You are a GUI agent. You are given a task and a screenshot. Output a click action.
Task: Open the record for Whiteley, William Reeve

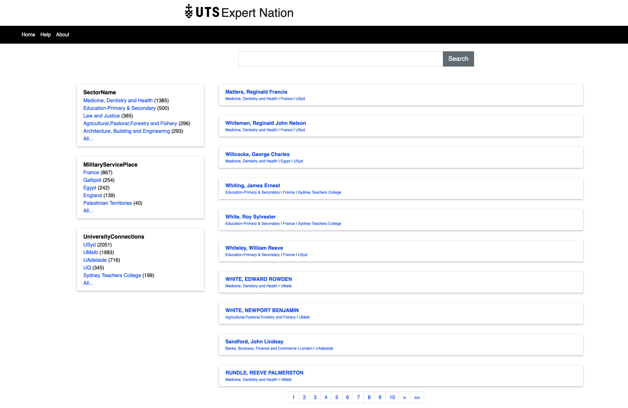pos(254,248)
